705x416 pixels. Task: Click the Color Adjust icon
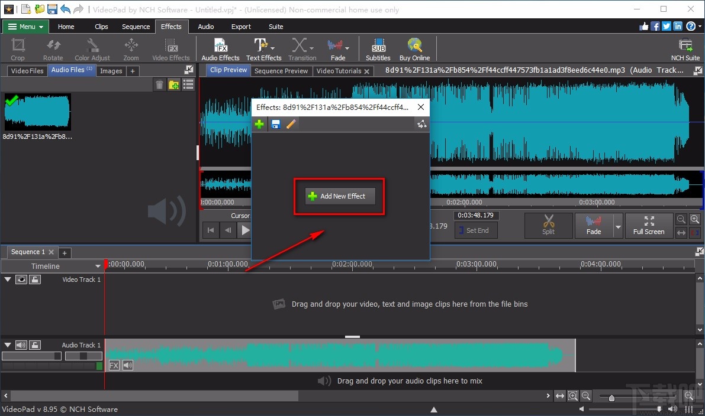(x=92, y=48)
